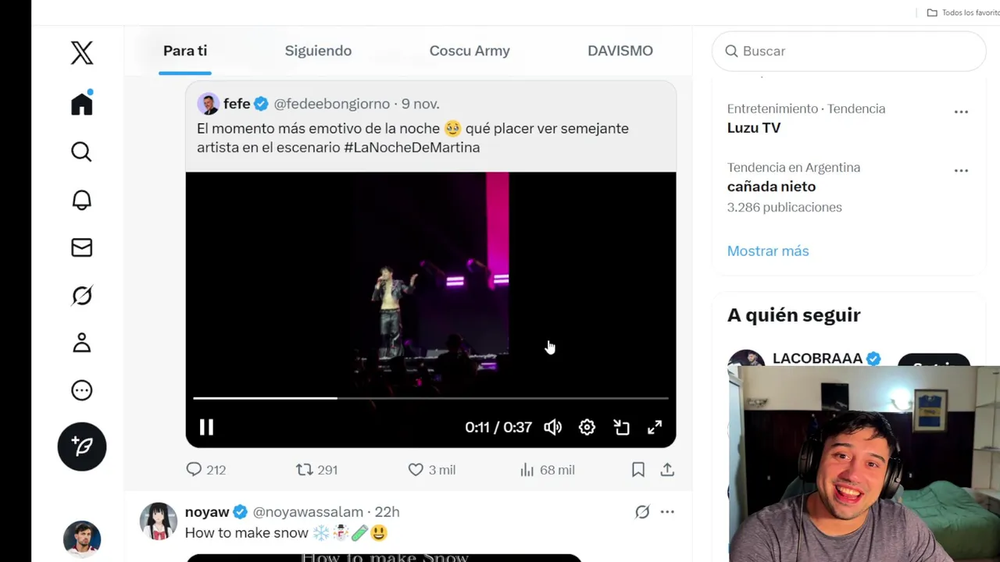
Task: Like the fefe post
Action: pyautogui.click(x=416, y=470)
